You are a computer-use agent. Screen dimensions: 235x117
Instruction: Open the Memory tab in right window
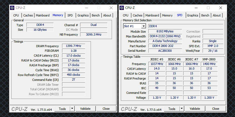[x=167, y=15]
